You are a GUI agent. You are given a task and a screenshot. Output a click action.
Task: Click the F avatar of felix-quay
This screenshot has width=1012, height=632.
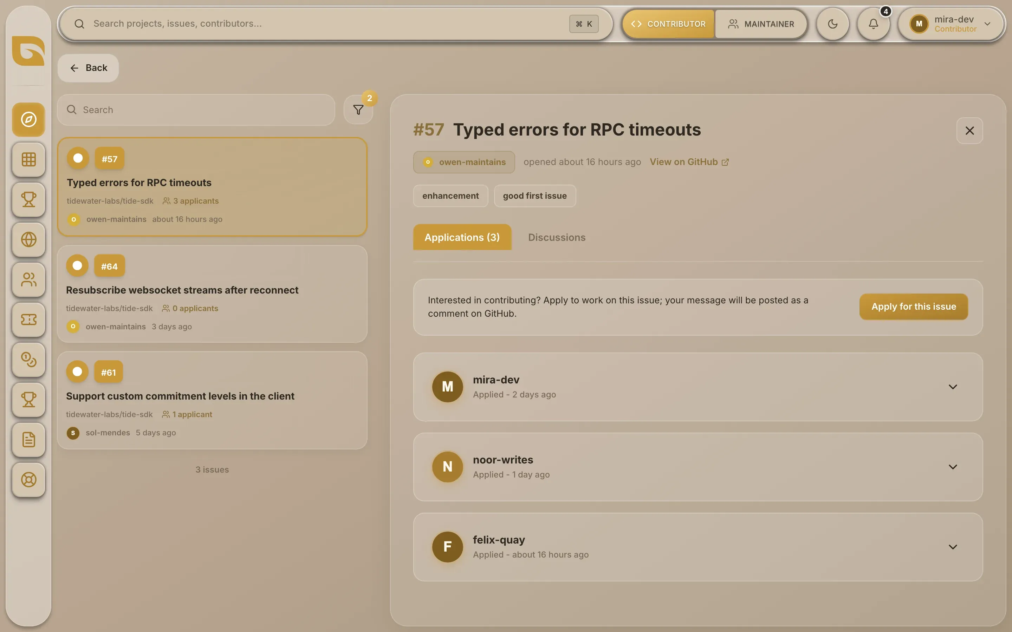(x=447, y=547)
